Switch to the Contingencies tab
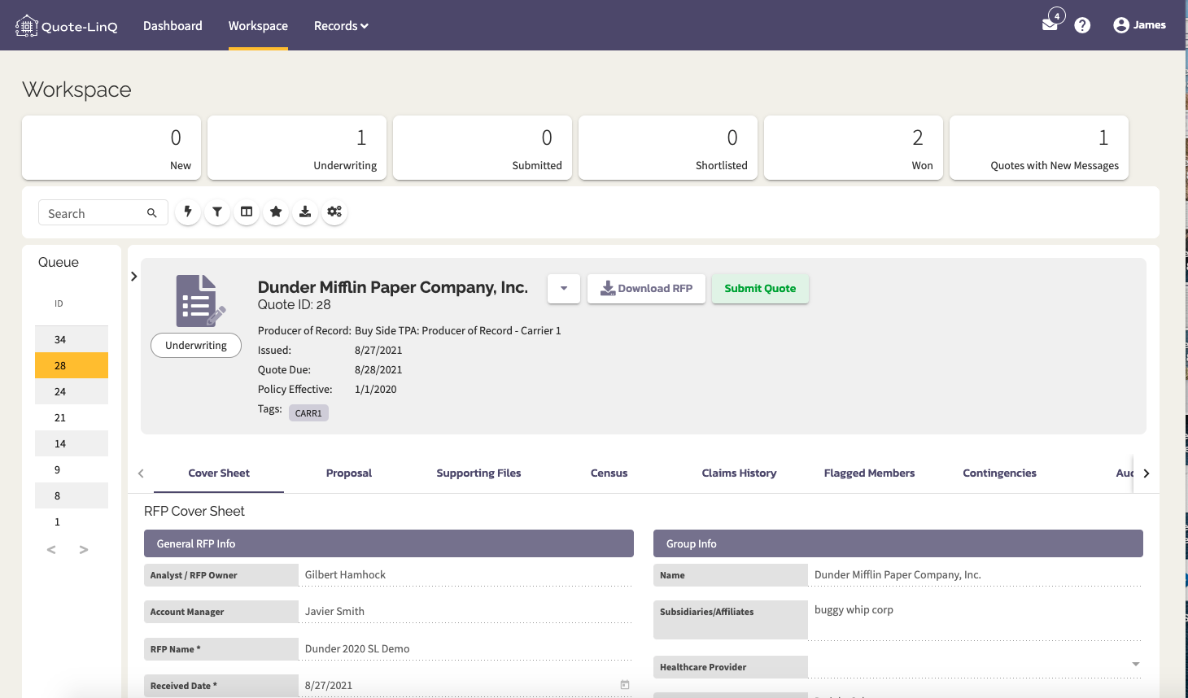The height and width of the screenshot is (698, 1188). coord(999,473)
